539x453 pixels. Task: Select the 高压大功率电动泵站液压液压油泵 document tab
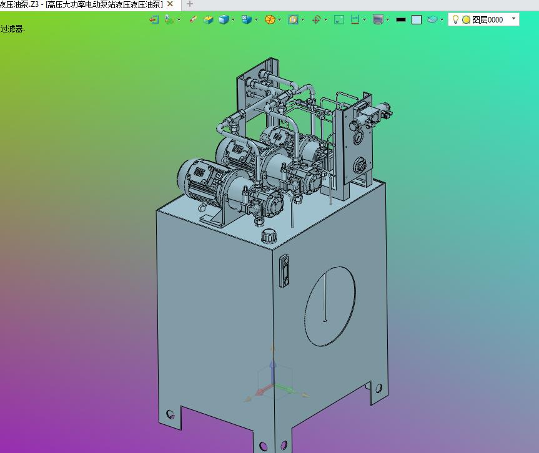(81, 4)
